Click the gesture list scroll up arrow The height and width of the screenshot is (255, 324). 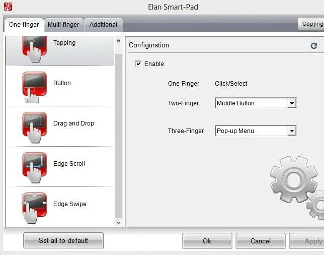(x=118, y=41)
